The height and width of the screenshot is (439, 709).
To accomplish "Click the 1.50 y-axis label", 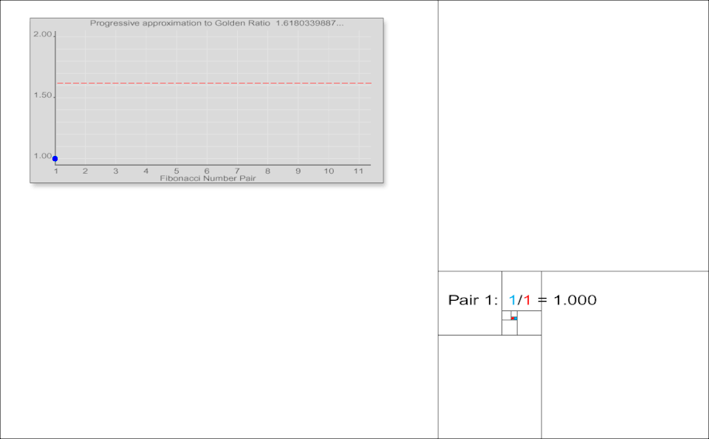I will (42, 96).
